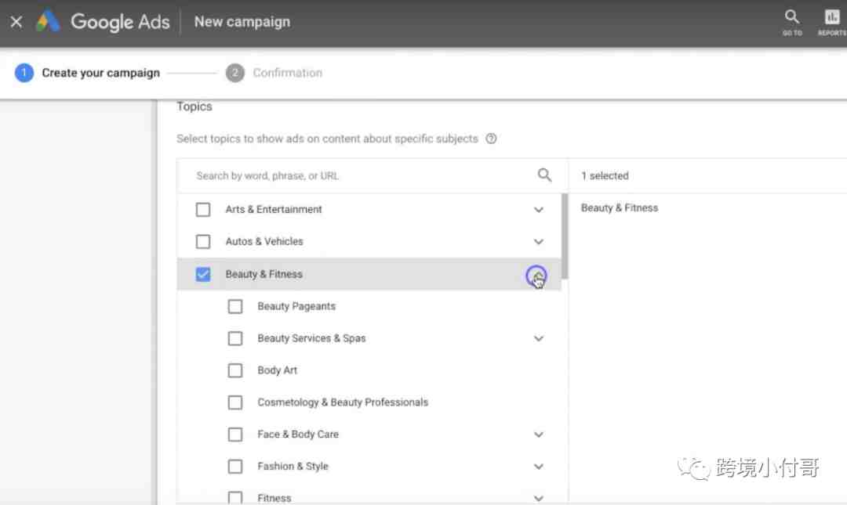
Task: Close the new campaign with the X
Action: click(16, 22)
